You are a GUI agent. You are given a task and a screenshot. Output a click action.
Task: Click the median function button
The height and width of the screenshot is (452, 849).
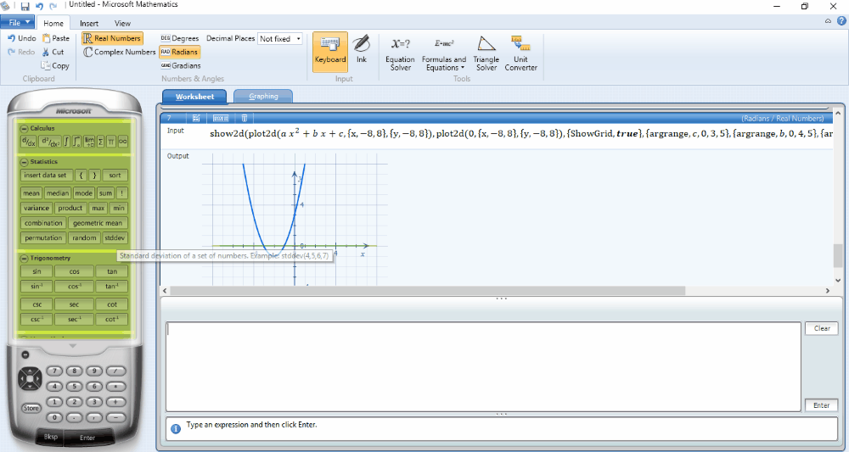(x=58, y=193)
